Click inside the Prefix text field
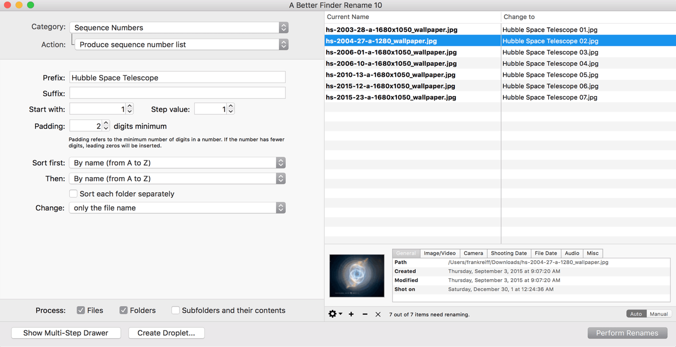Image resolution: width=676 pixels, height=347 pixels. (x=177, y=77)
